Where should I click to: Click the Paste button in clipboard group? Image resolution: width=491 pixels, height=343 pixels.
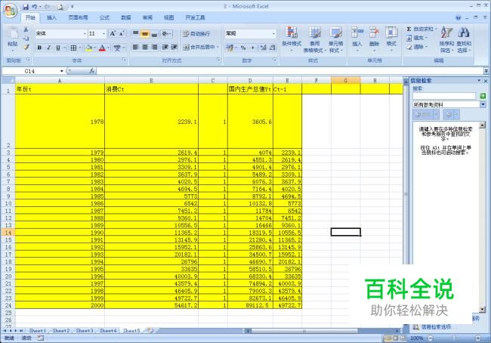pyautogui.click(x=13, y=40)
